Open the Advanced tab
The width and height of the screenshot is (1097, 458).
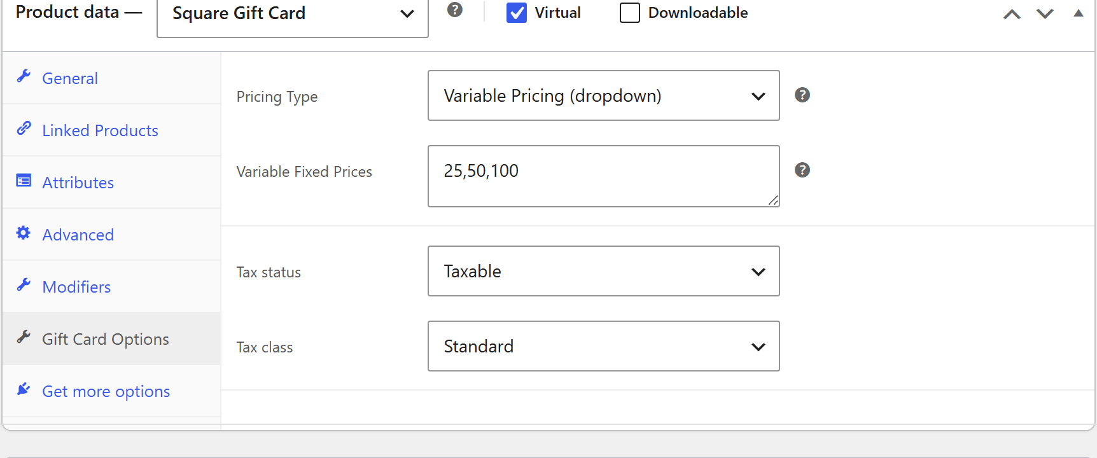click(111, 235)
